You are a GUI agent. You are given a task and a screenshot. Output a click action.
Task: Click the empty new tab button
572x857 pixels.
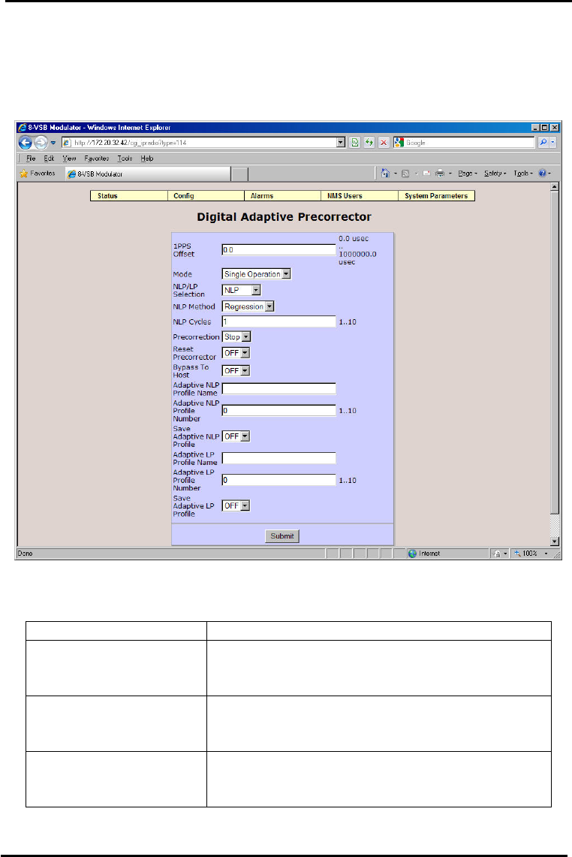[x=240, y=174]
